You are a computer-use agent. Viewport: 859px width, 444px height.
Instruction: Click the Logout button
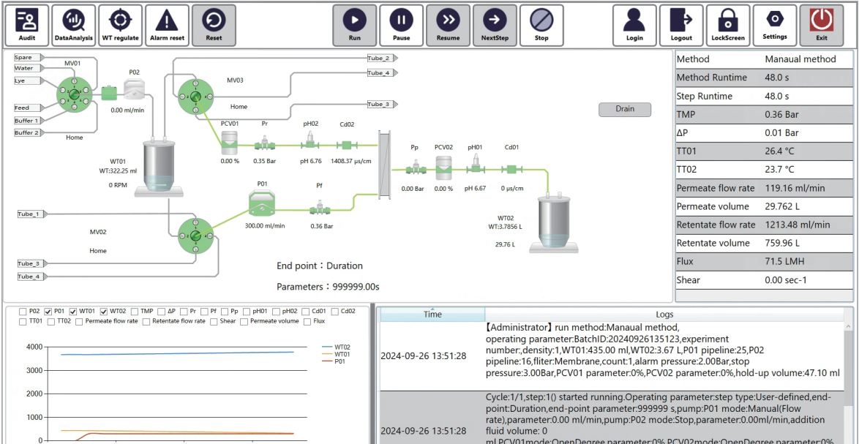(x=681, y=25)
